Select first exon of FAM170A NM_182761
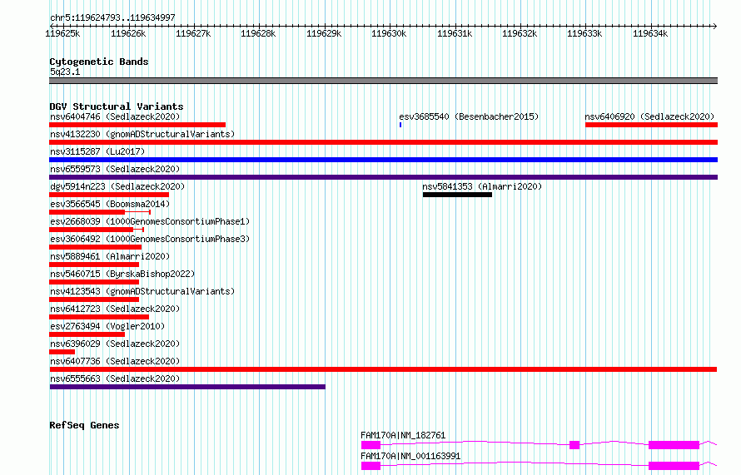The width and height of the screenshot is (741, 475). pyautogui.click(x=371, y=445)
